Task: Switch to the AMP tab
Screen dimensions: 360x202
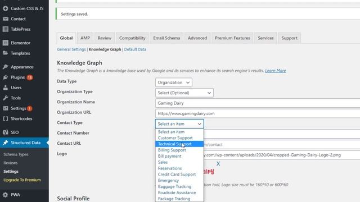Action: pos(85,38)
